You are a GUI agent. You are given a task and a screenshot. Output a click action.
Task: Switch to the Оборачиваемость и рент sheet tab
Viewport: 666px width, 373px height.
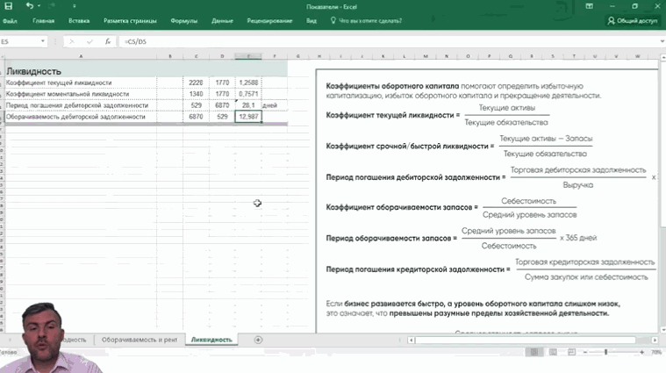(139, 340)
